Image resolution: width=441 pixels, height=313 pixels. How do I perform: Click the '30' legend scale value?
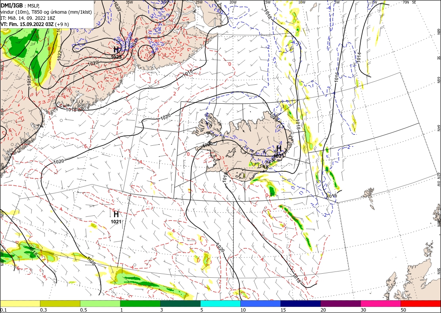363,310
